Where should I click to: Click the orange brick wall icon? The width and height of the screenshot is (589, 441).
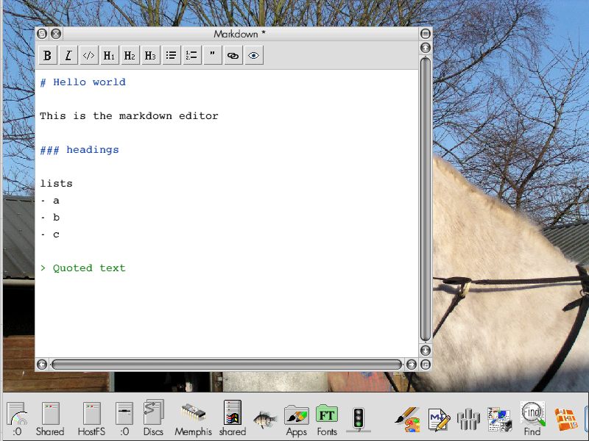tap(565, 419)
